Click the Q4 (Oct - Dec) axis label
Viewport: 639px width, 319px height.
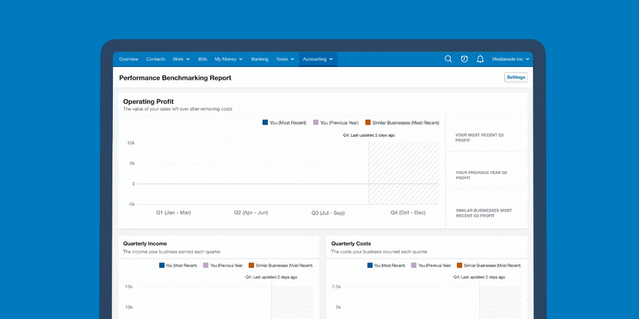click(408, 213)
